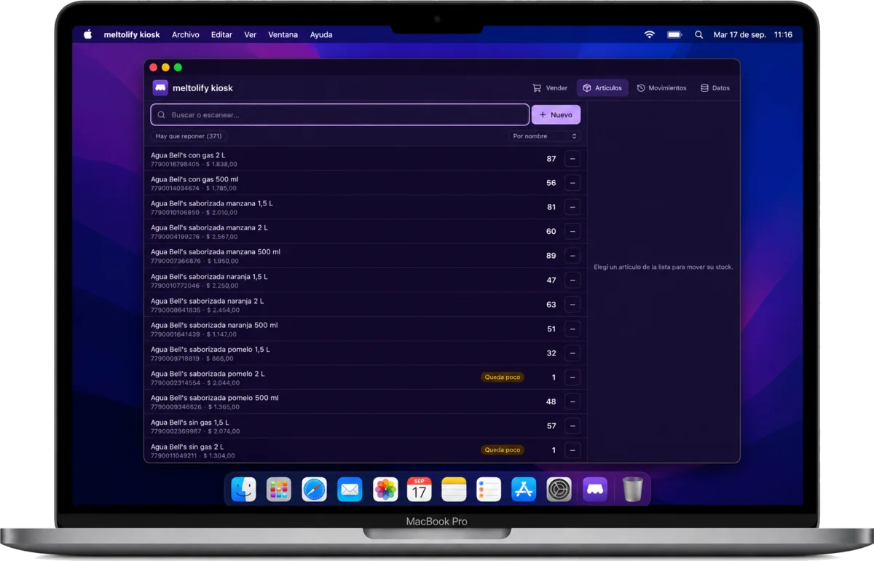
Task: Open Calendar from the dock
Action: pos(420,490)
